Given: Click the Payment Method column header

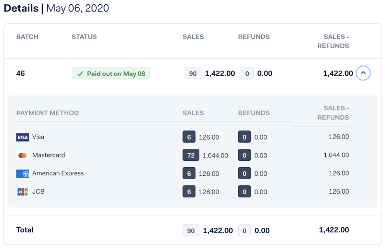Looking at the screenshot, I should (48, 113).
